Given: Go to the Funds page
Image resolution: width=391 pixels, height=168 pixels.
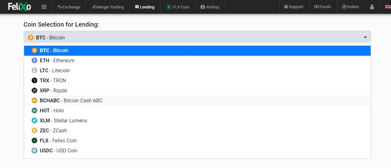Looking at the screenshot, I should click(323, 7).
